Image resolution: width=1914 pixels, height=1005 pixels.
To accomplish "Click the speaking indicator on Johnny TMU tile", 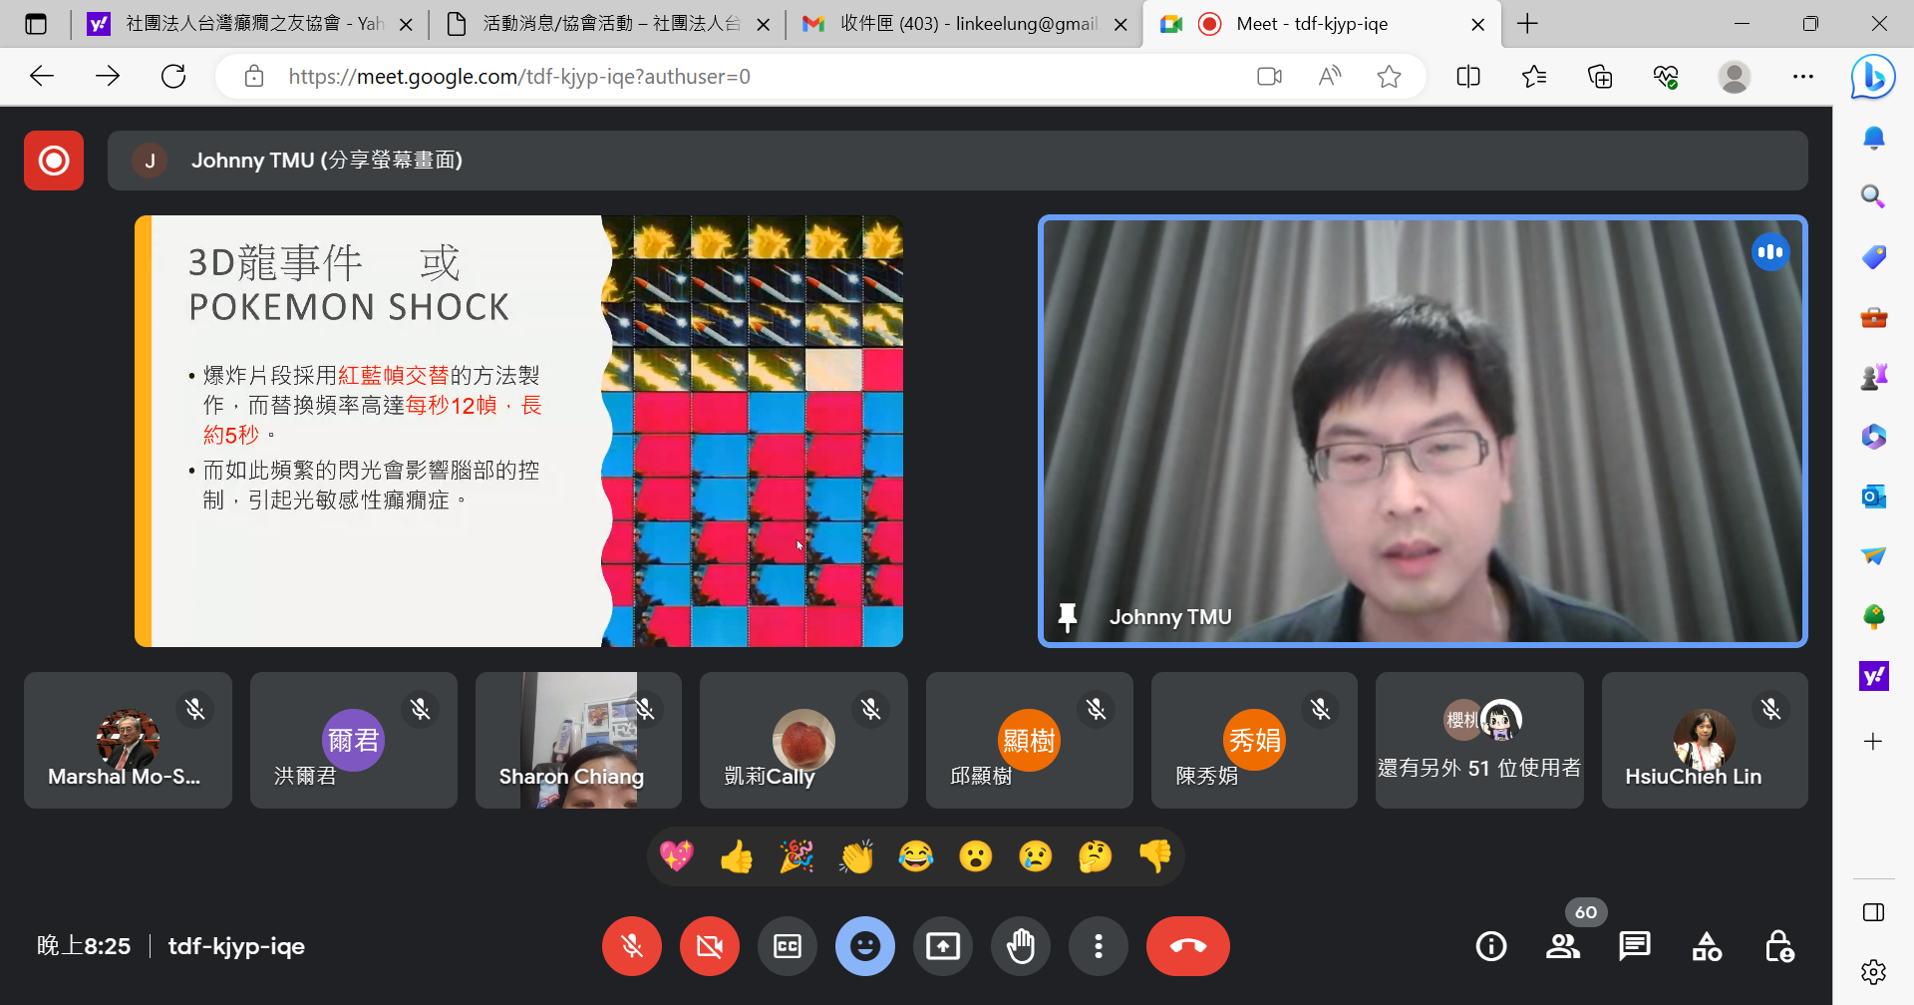I will 1770,252.
